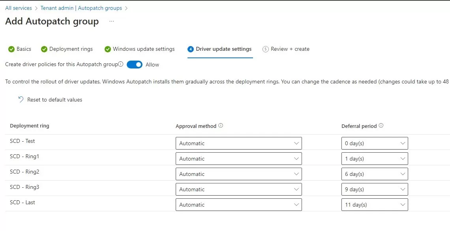Click the green checkmark for Basics step
The image size is (450, 231).
tap(11, 49)
